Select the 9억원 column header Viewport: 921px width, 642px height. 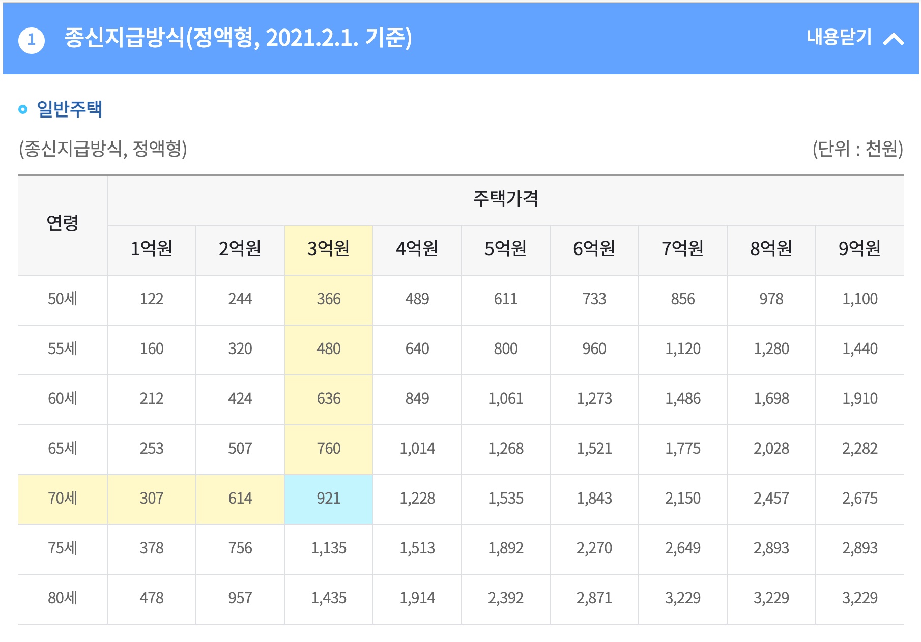pos(859,249)
